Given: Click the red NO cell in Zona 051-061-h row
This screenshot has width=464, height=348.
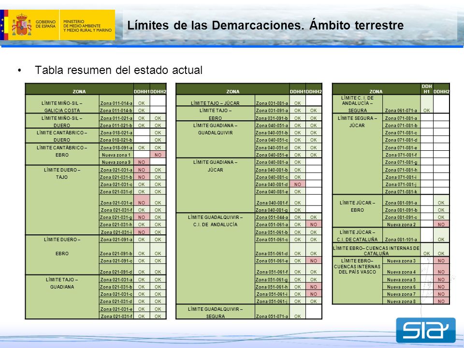Looking at the screenshot, I should pos(314,287).
